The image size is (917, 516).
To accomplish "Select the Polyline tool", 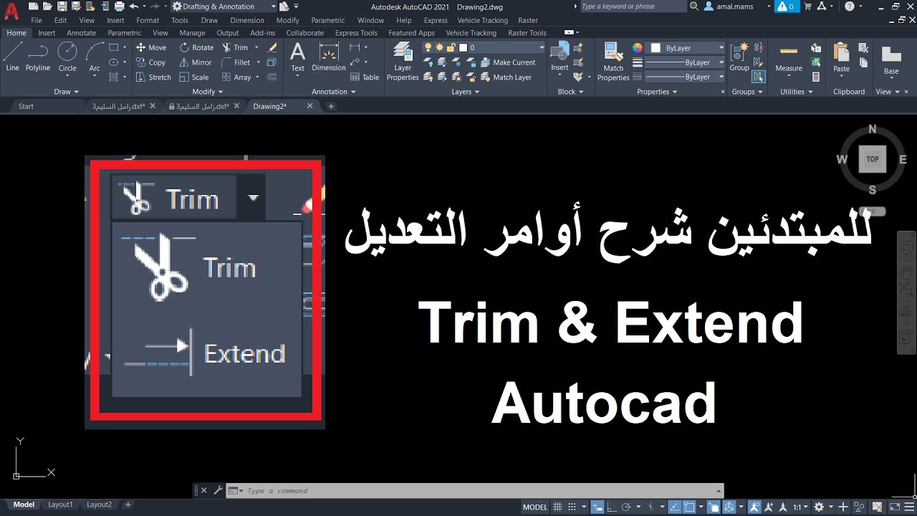I will [38, 57].
